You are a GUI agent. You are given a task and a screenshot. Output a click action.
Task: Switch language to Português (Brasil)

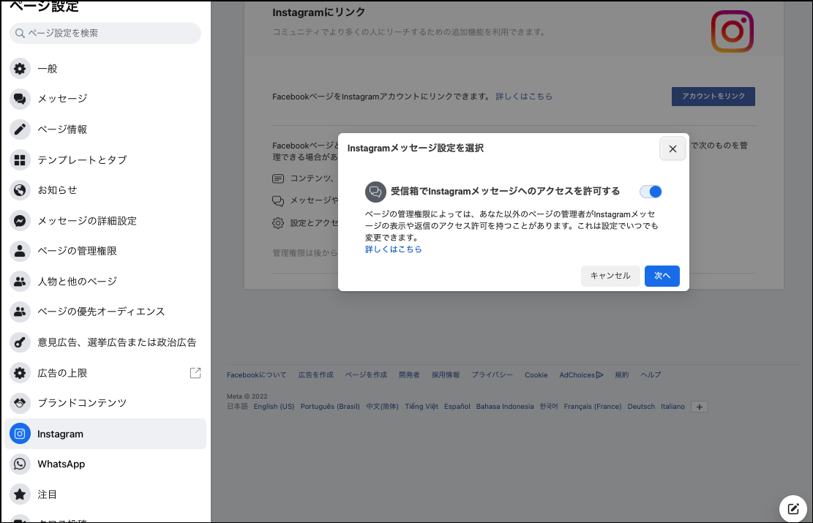tap(330, 407)
